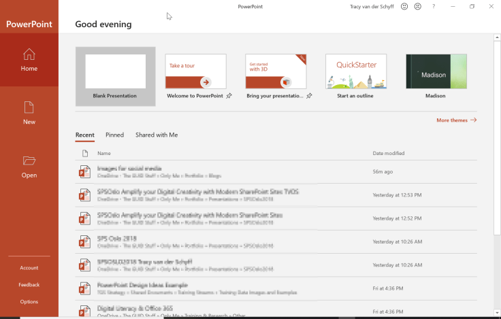Open Help question mark icon

tap(434, 7)
